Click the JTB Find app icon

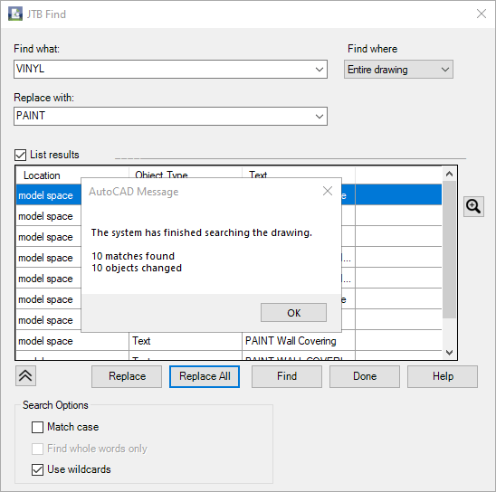[14, 14]
